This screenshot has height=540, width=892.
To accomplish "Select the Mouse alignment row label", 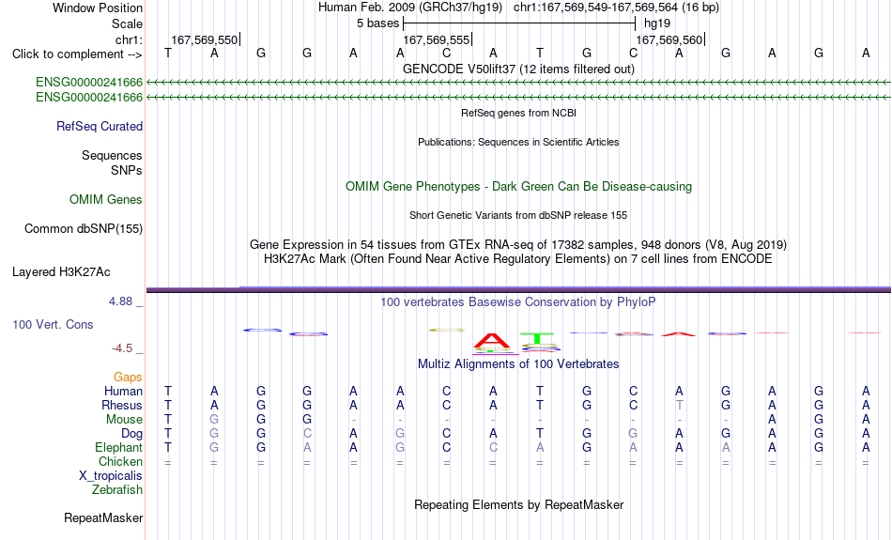I will coord(124,420).
